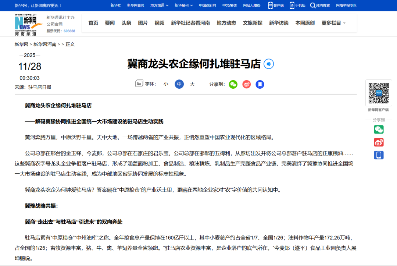Image resolution: width=397 pixels, height=266 pixels.
Task: Click the 新华网客户端 QR code image
Action: tap(379, 93)
